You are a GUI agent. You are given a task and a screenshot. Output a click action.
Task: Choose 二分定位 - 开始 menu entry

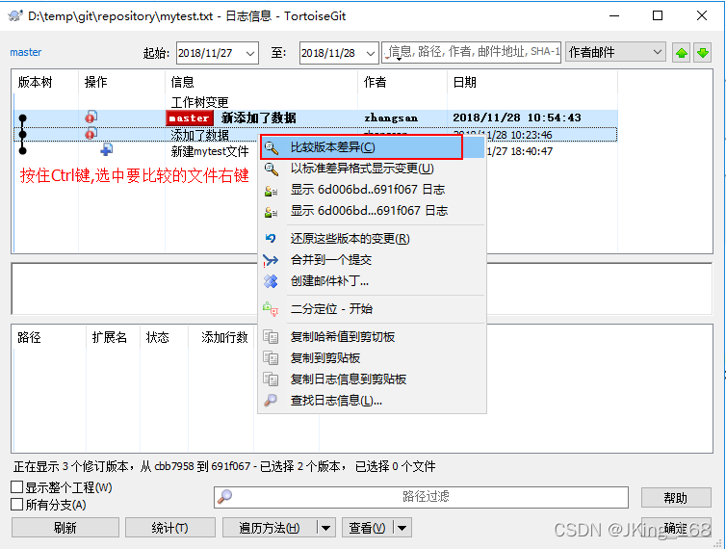372,309
